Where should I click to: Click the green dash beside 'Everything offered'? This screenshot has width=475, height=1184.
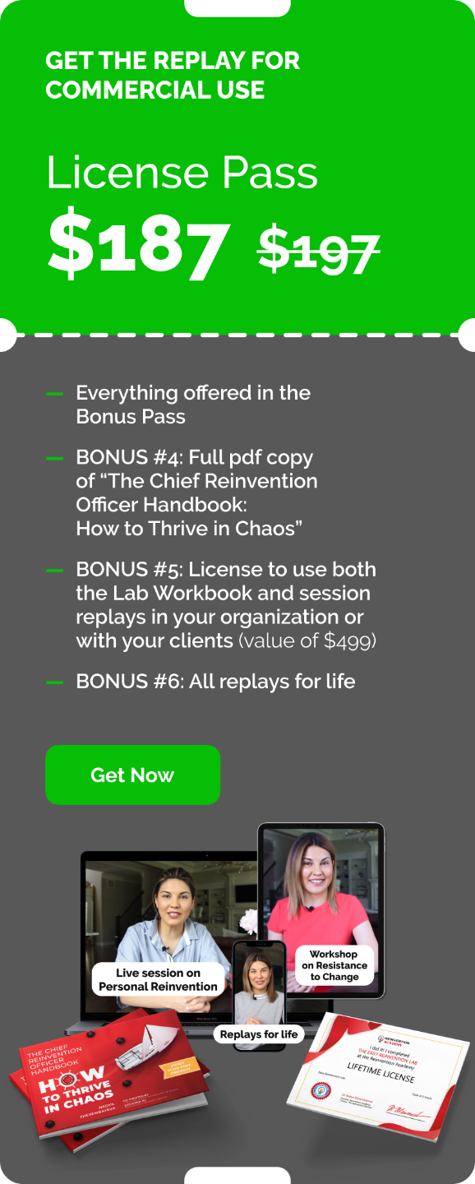pos(55,394)
